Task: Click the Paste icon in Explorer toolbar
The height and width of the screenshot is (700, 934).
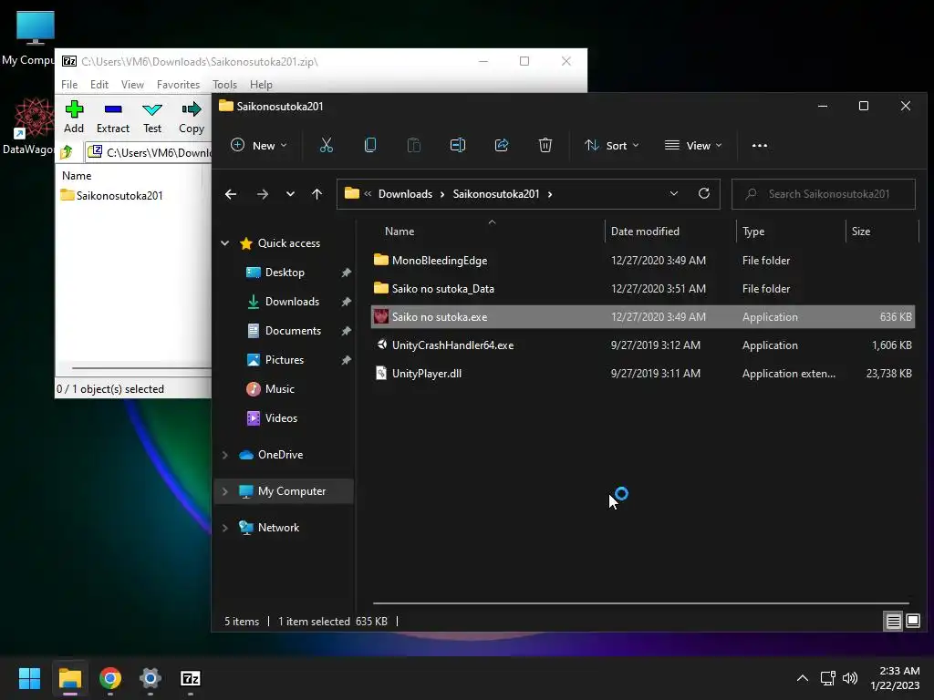Action: 413,145
